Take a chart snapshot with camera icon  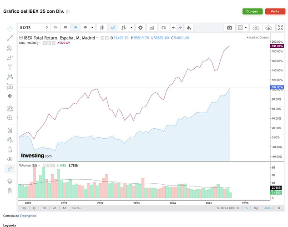(x=229, y=28)
